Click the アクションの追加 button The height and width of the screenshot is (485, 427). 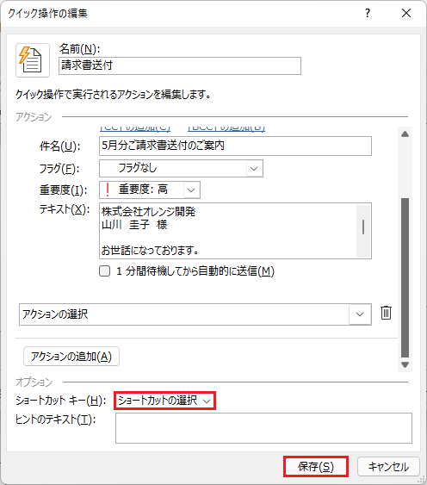71,357
